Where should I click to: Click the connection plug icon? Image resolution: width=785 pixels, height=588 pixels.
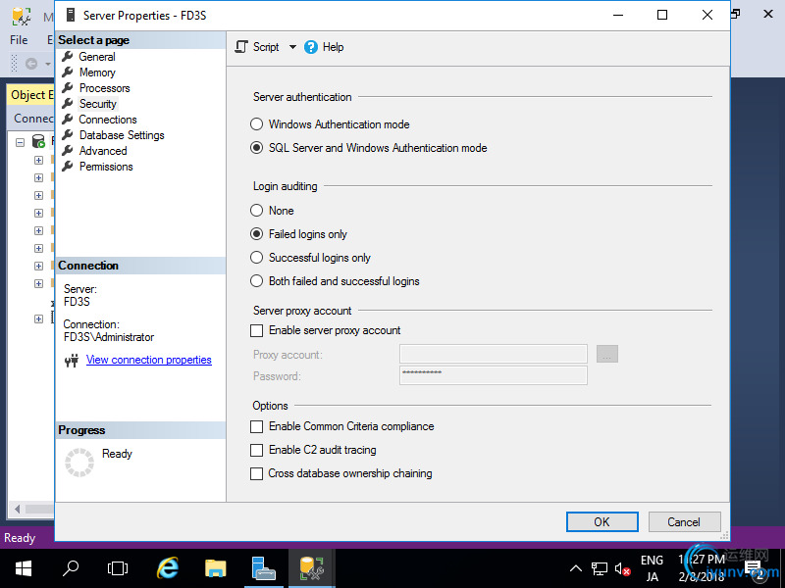pos(72,360)
